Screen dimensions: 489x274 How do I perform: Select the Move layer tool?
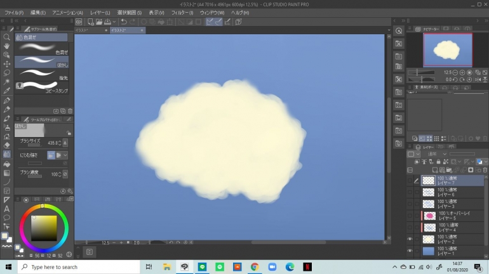pos(6,64)
